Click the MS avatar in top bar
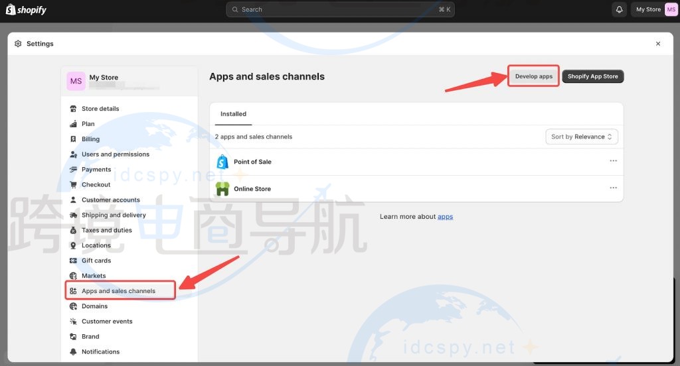 coord(671,9)
